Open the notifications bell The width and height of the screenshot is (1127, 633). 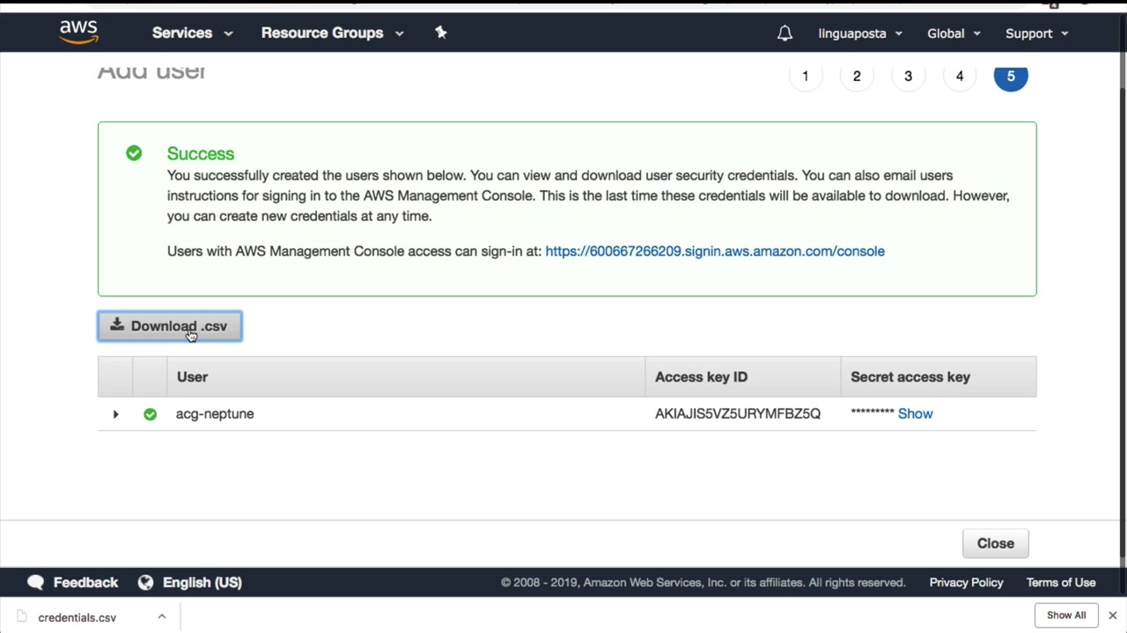[784, 33]
